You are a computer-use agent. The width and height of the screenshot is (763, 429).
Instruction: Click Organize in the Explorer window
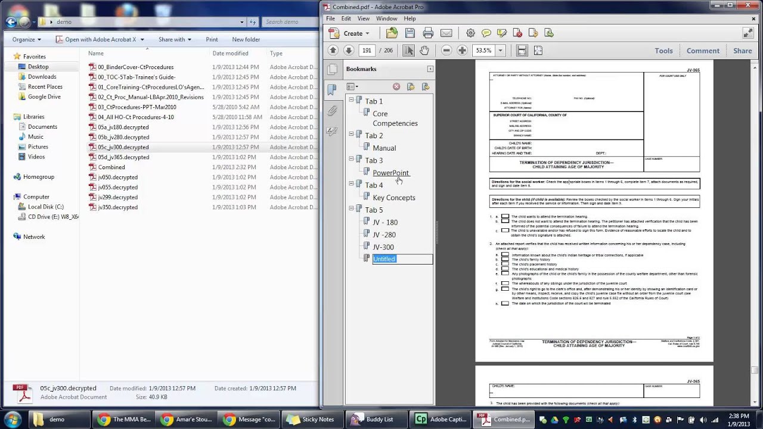tap(27, 39)
